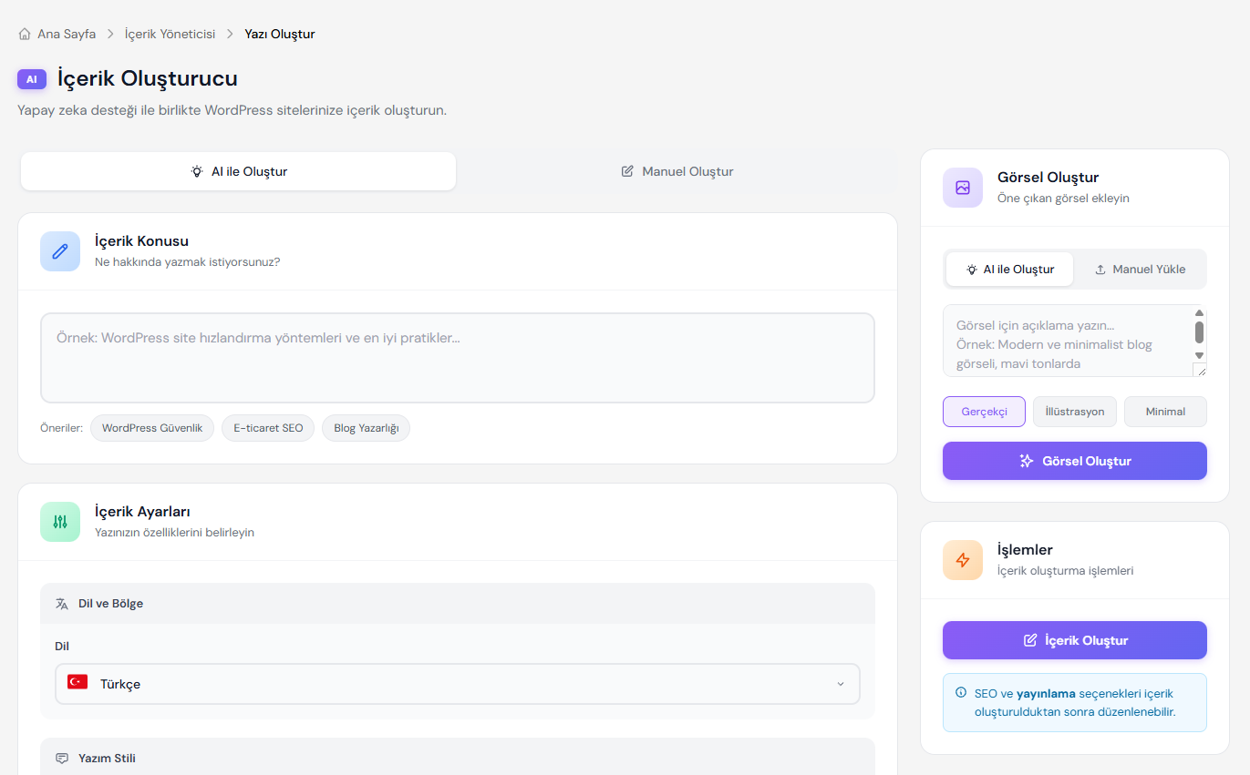Click the pencil icon beside İçerik Konusu
The height and width of the screenshot is (775, 1250).
pyautogui.click(x=60, y=251)
